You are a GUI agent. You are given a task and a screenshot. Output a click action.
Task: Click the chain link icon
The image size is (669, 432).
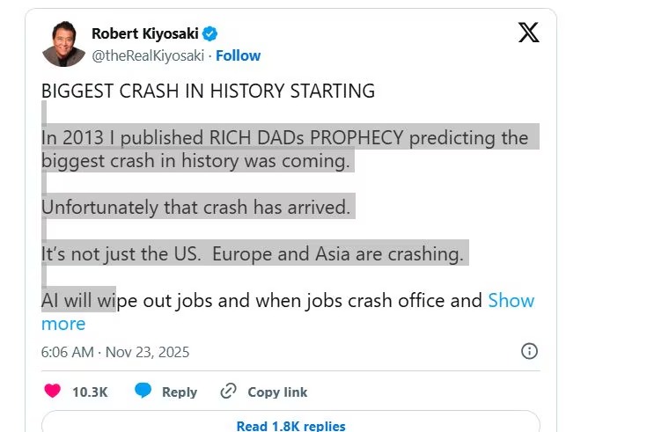click(228, 392)
